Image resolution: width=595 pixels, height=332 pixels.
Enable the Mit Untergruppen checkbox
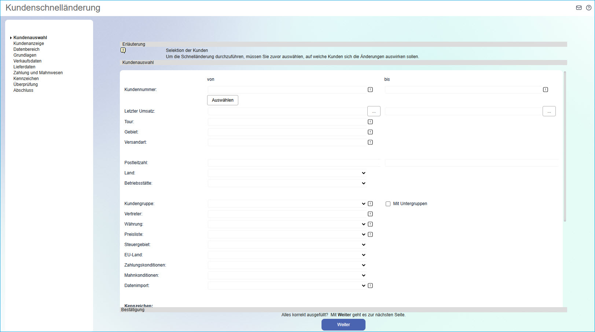388,204
